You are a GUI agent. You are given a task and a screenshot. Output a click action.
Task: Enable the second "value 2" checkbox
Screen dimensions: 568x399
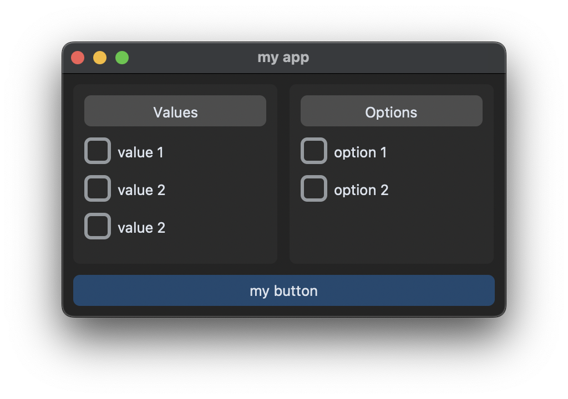coord(98,188)
